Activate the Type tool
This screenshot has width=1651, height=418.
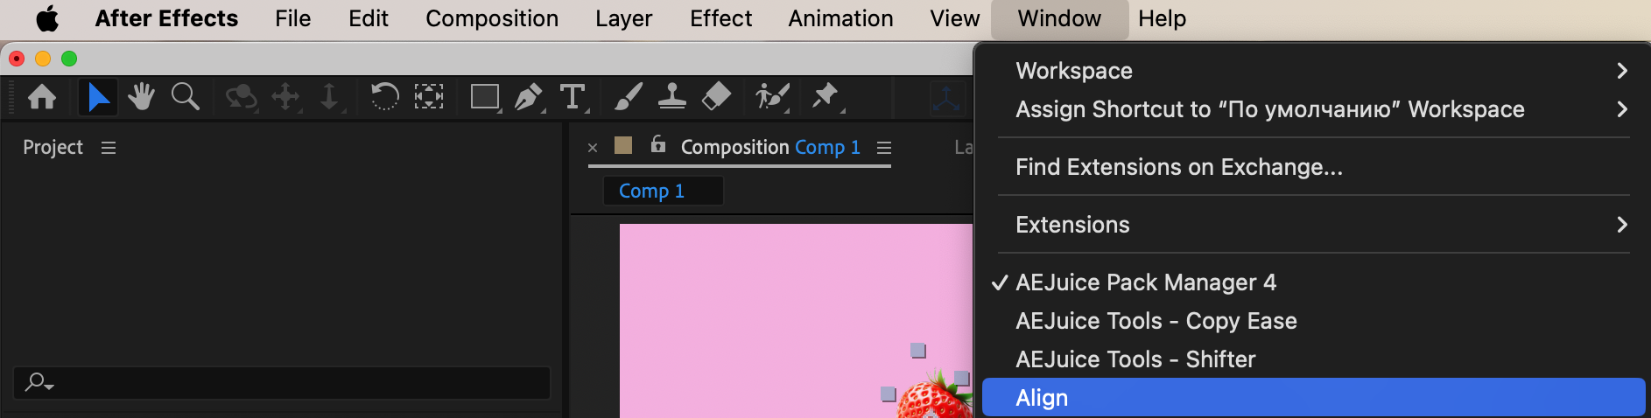[x=573, y=96]
